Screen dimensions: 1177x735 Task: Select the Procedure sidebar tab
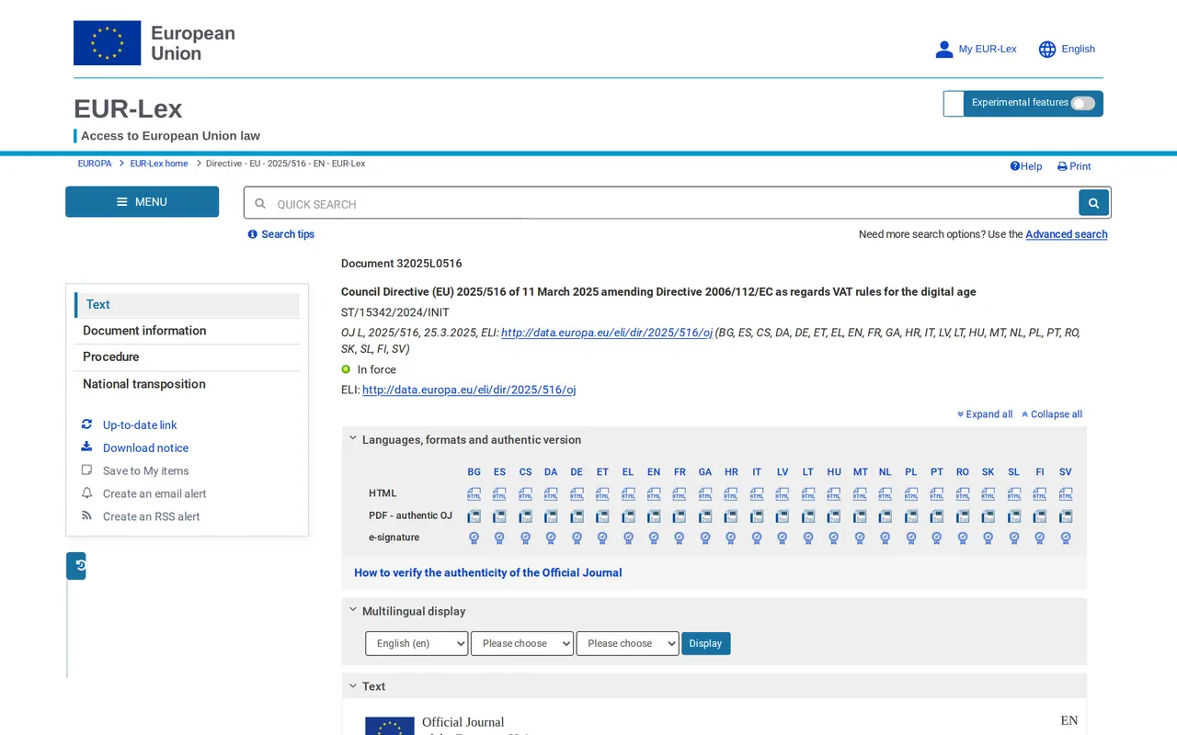tap(188, 357)
